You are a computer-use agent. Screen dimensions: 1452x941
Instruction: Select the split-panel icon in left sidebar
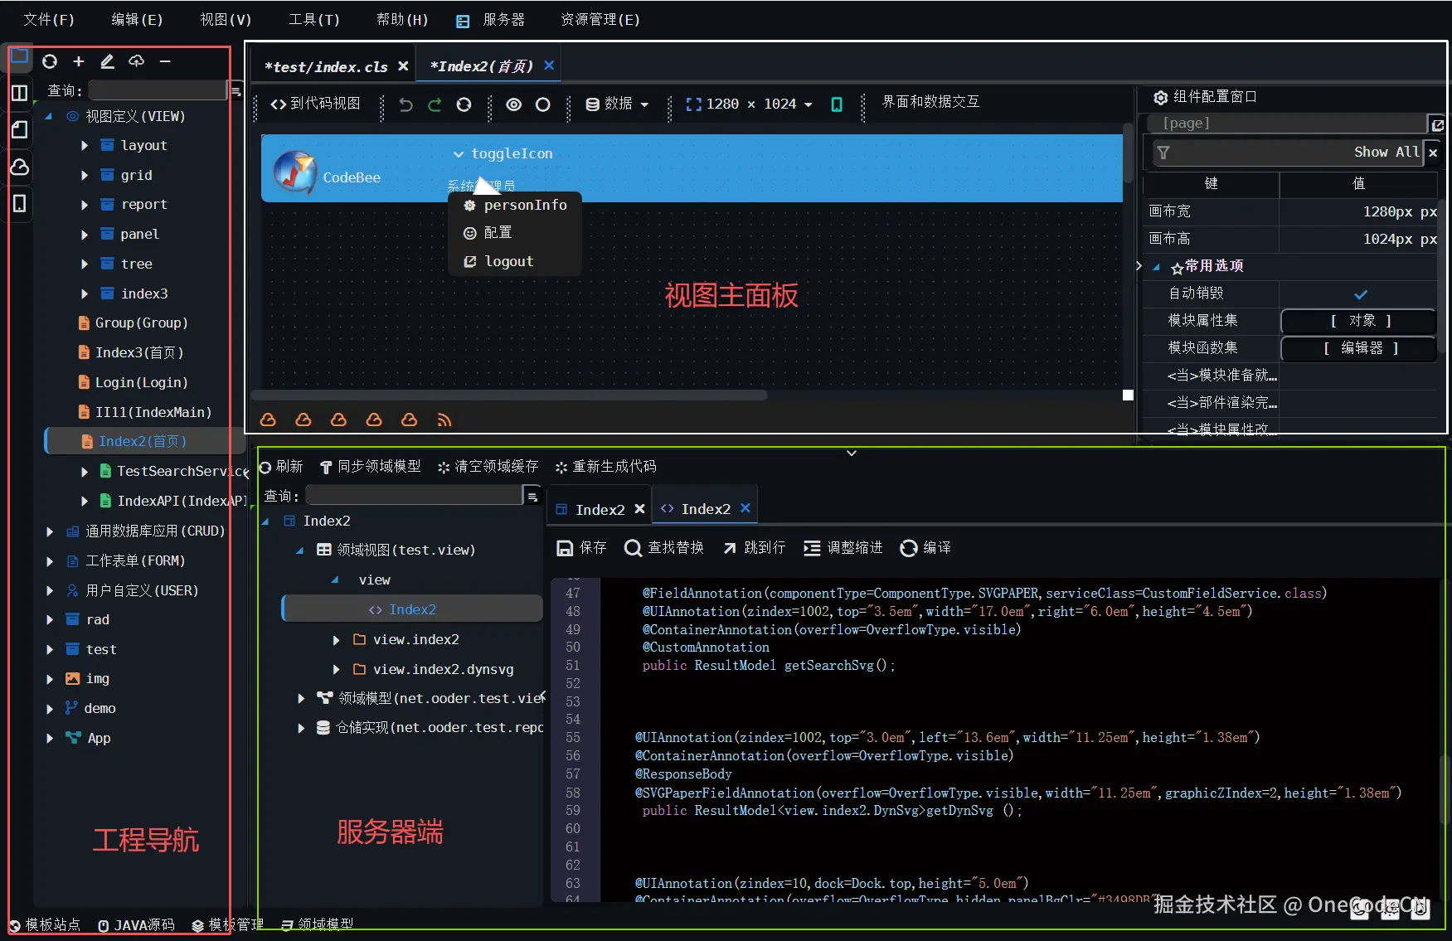(19, 93)
